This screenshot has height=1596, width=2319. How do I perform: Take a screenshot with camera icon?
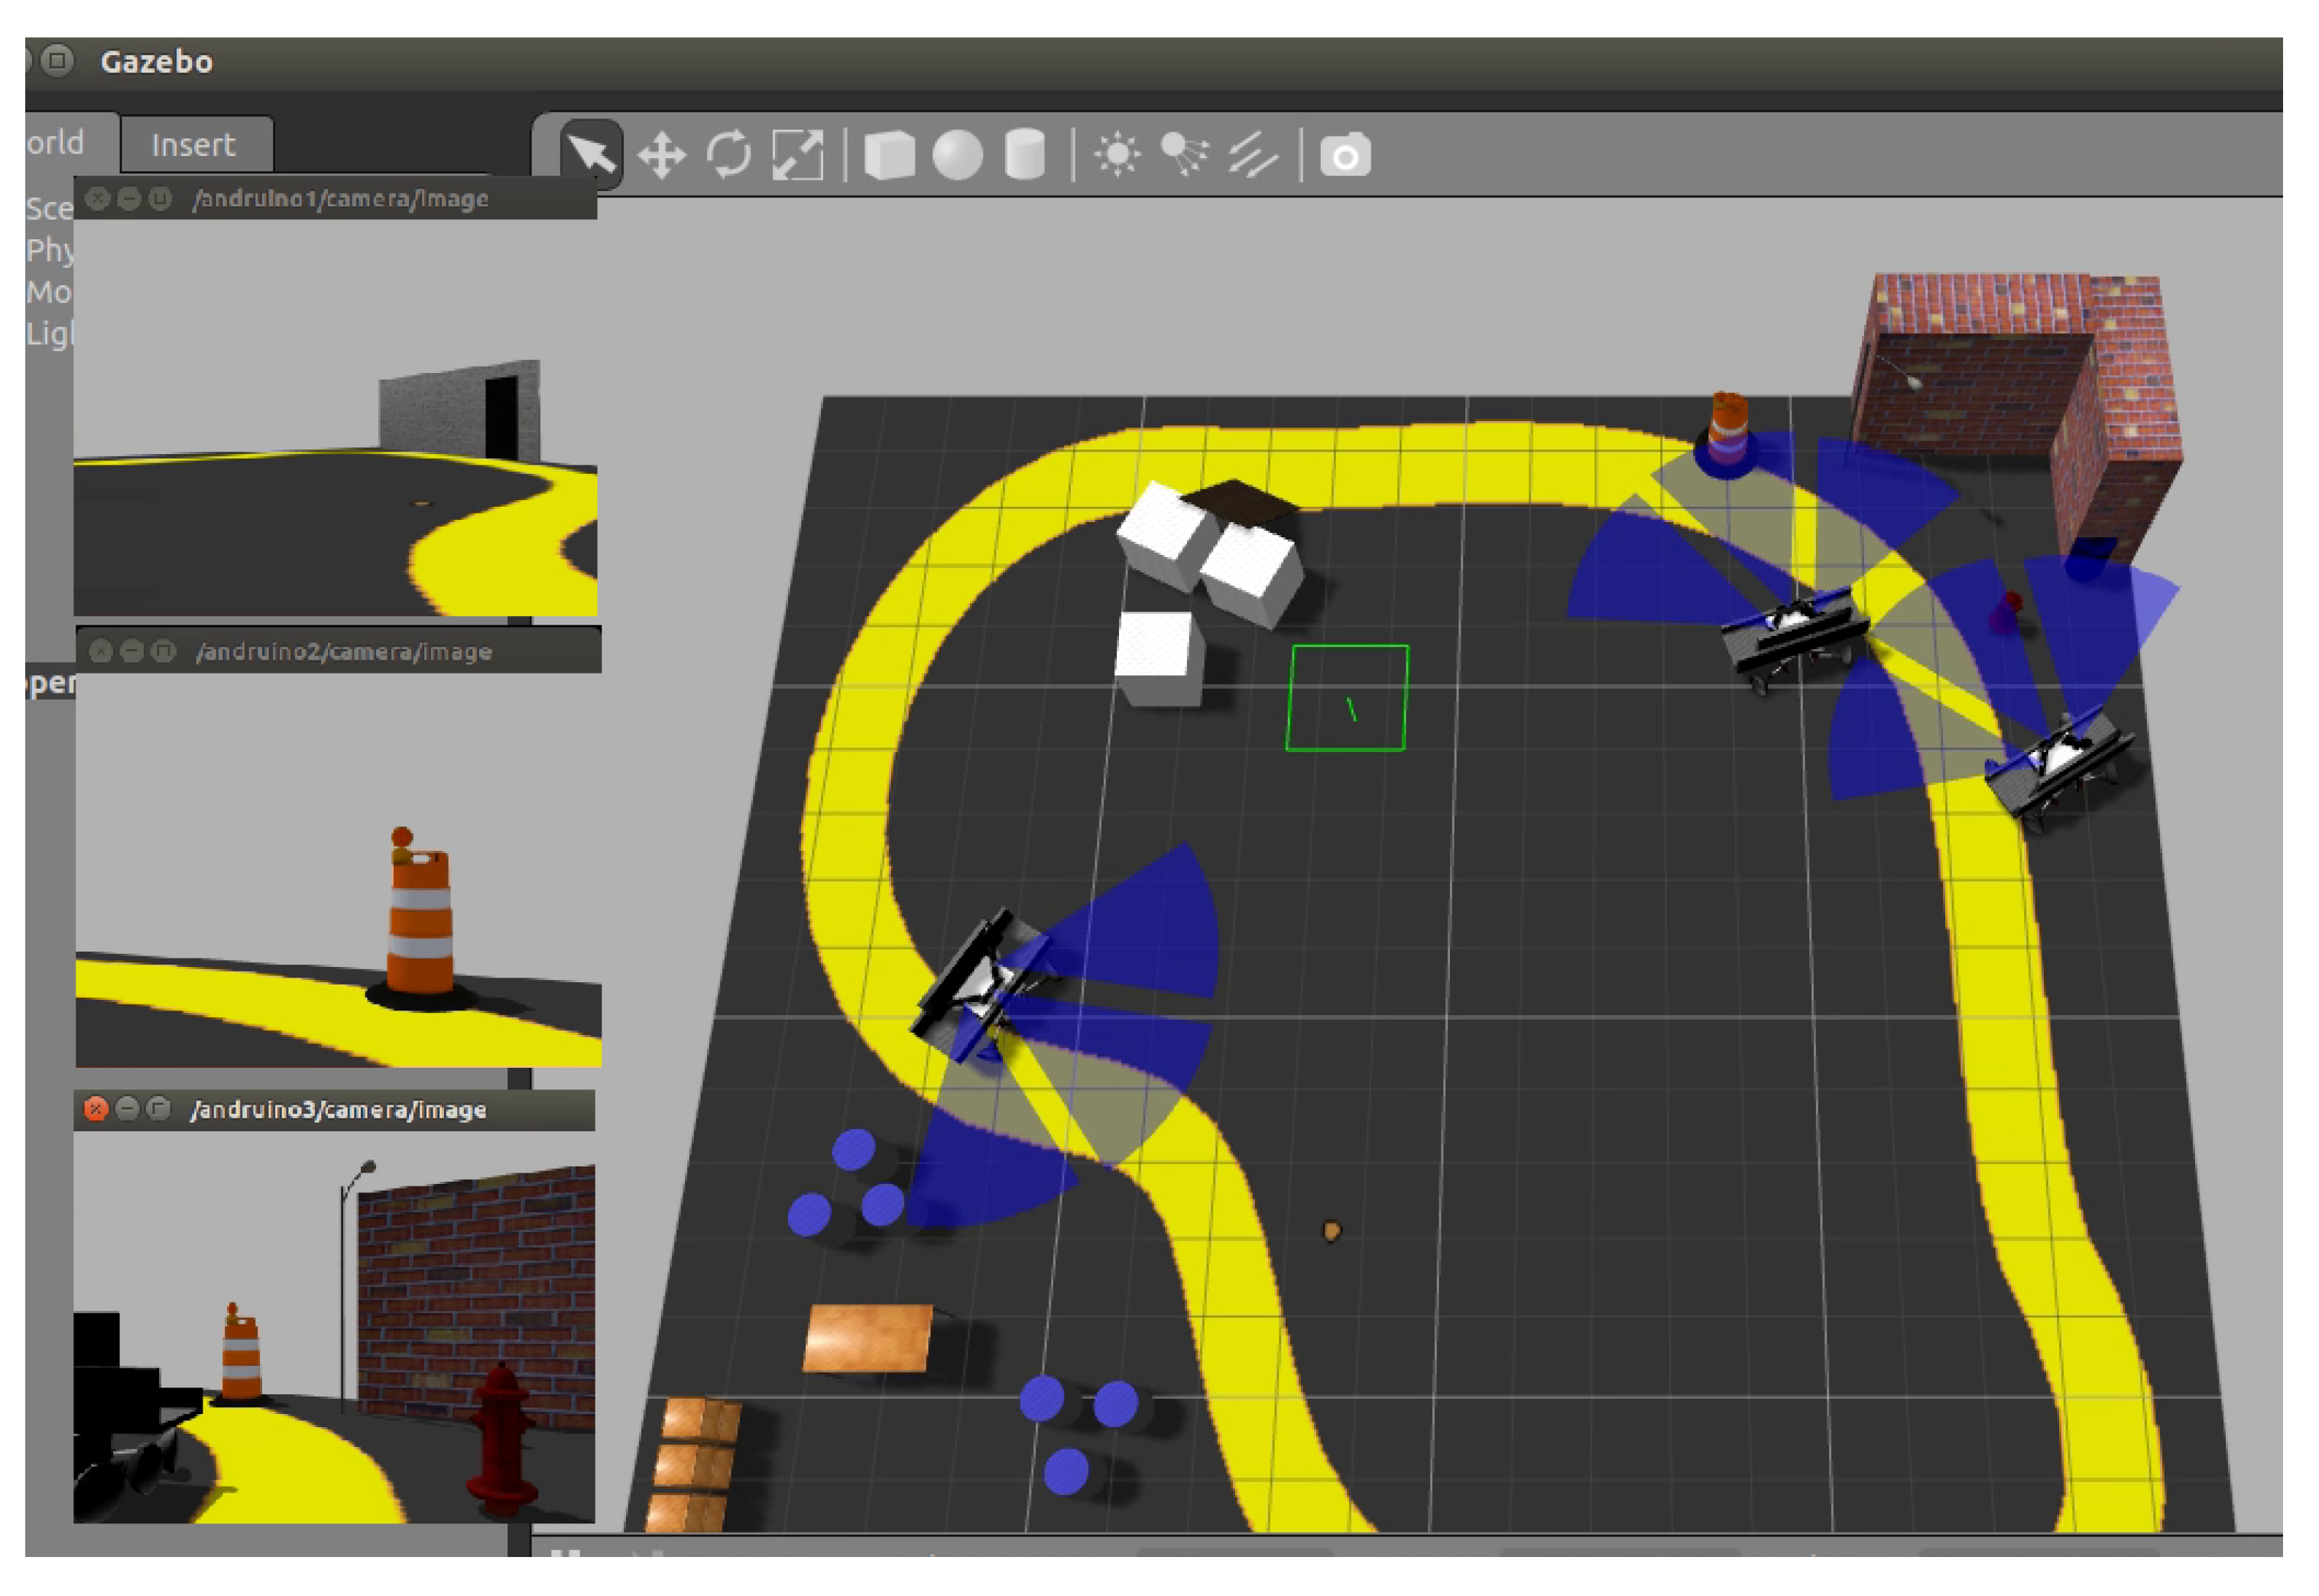(1345, 156)
